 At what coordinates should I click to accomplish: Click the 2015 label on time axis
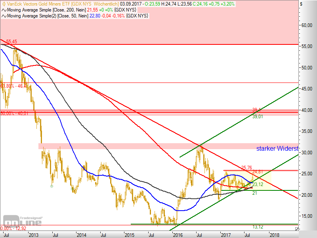tap(130, 235)
